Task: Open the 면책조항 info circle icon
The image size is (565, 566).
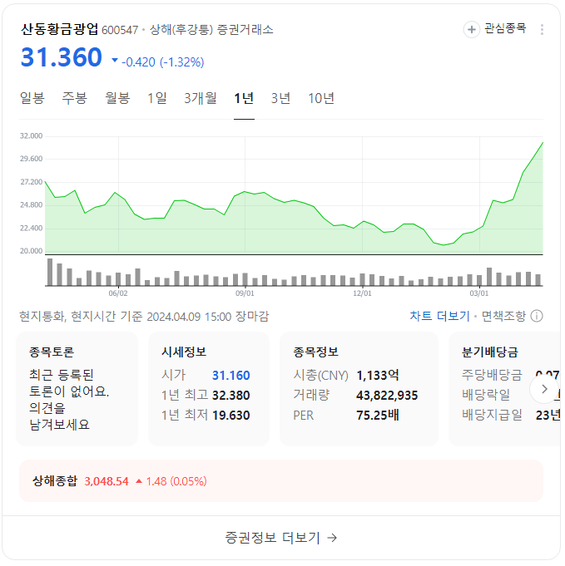Action: pyautogui.click(x=537, y=316)
